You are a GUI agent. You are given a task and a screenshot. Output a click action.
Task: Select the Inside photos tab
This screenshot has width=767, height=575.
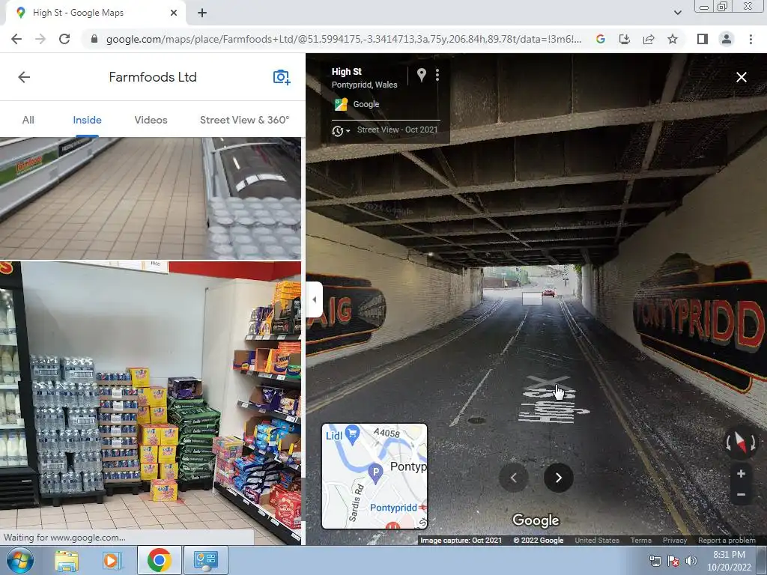[x=87, y=120]
